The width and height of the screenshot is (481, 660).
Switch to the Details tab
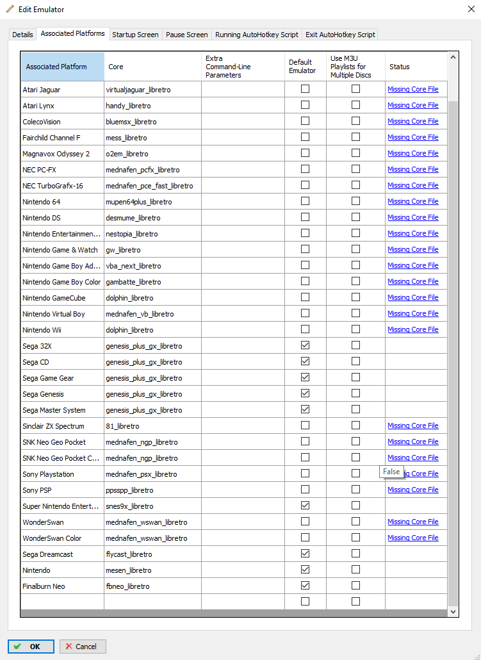click(x=23, y=35)
